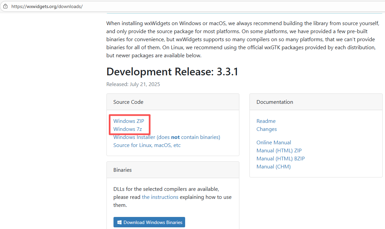
Task: Open the Readme documentation link
Action: [266, 121]
